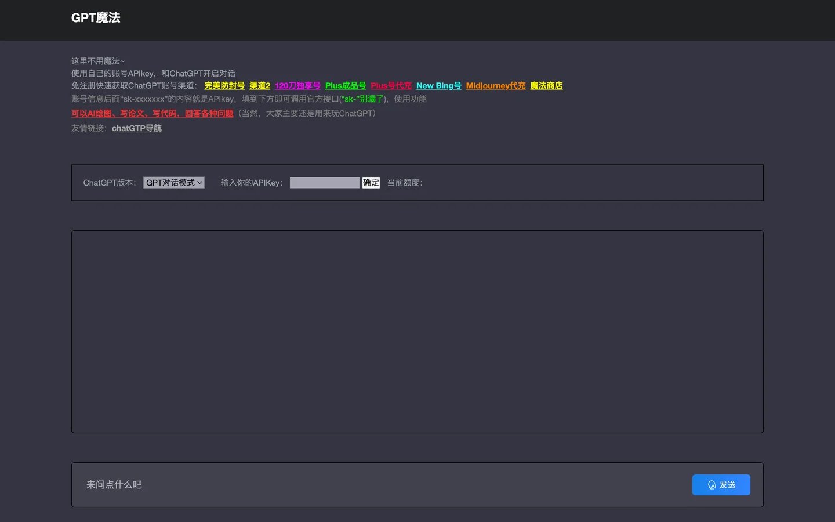Click the GPT魔法 site title
The width and height of the screenshot is (835, 522).
[96, 18]
